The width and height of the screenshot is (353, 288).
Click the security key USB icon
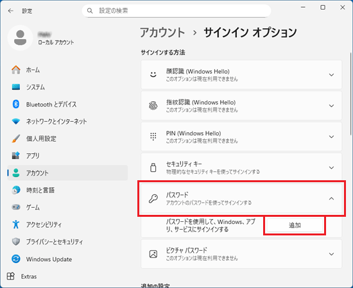coord(153,167)
